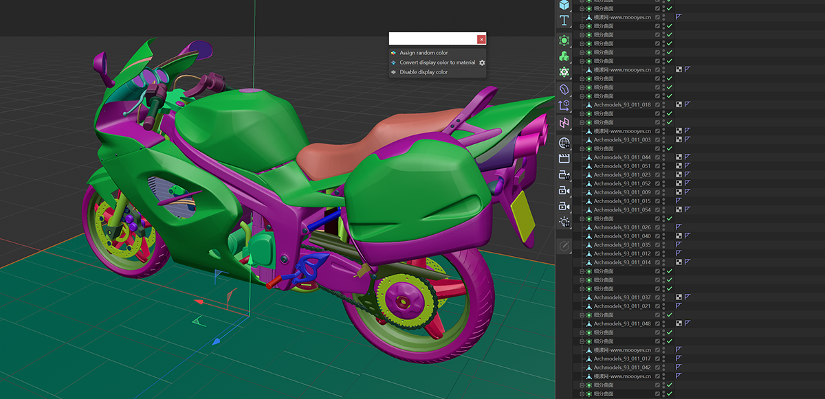
Task: Close the search popup with red X
Action: point(481,39)
